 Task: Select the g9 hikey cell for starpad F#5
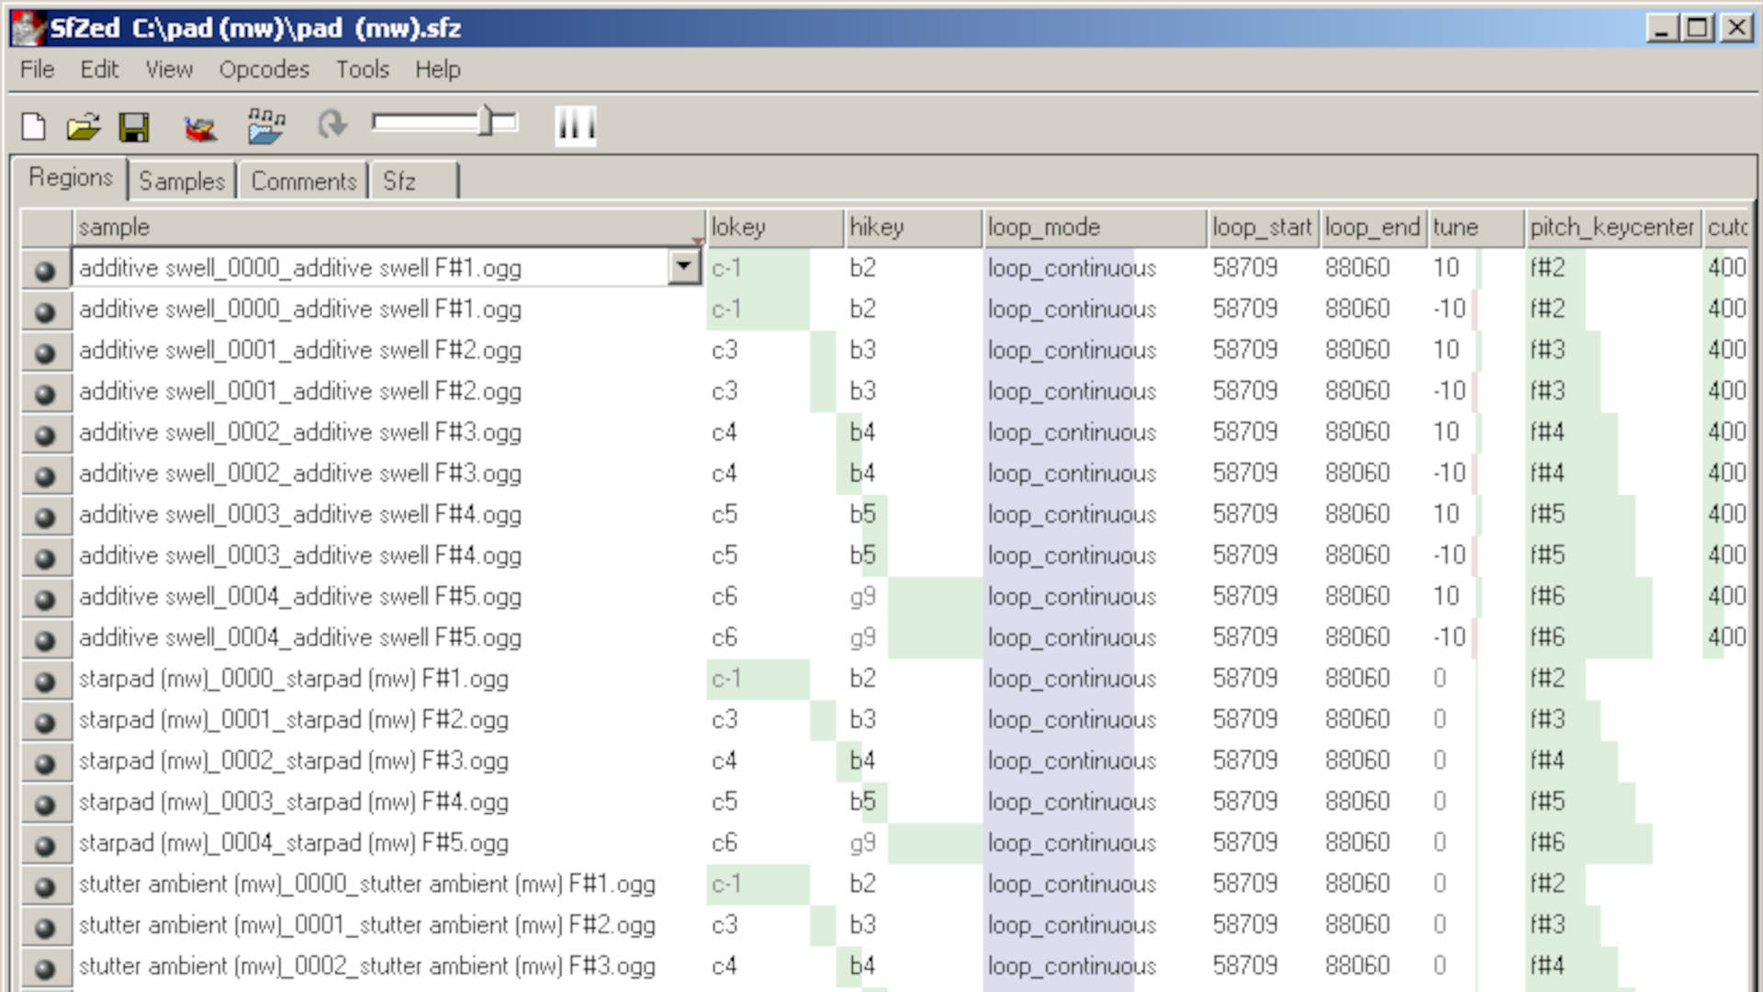click(x=862, y=843)
